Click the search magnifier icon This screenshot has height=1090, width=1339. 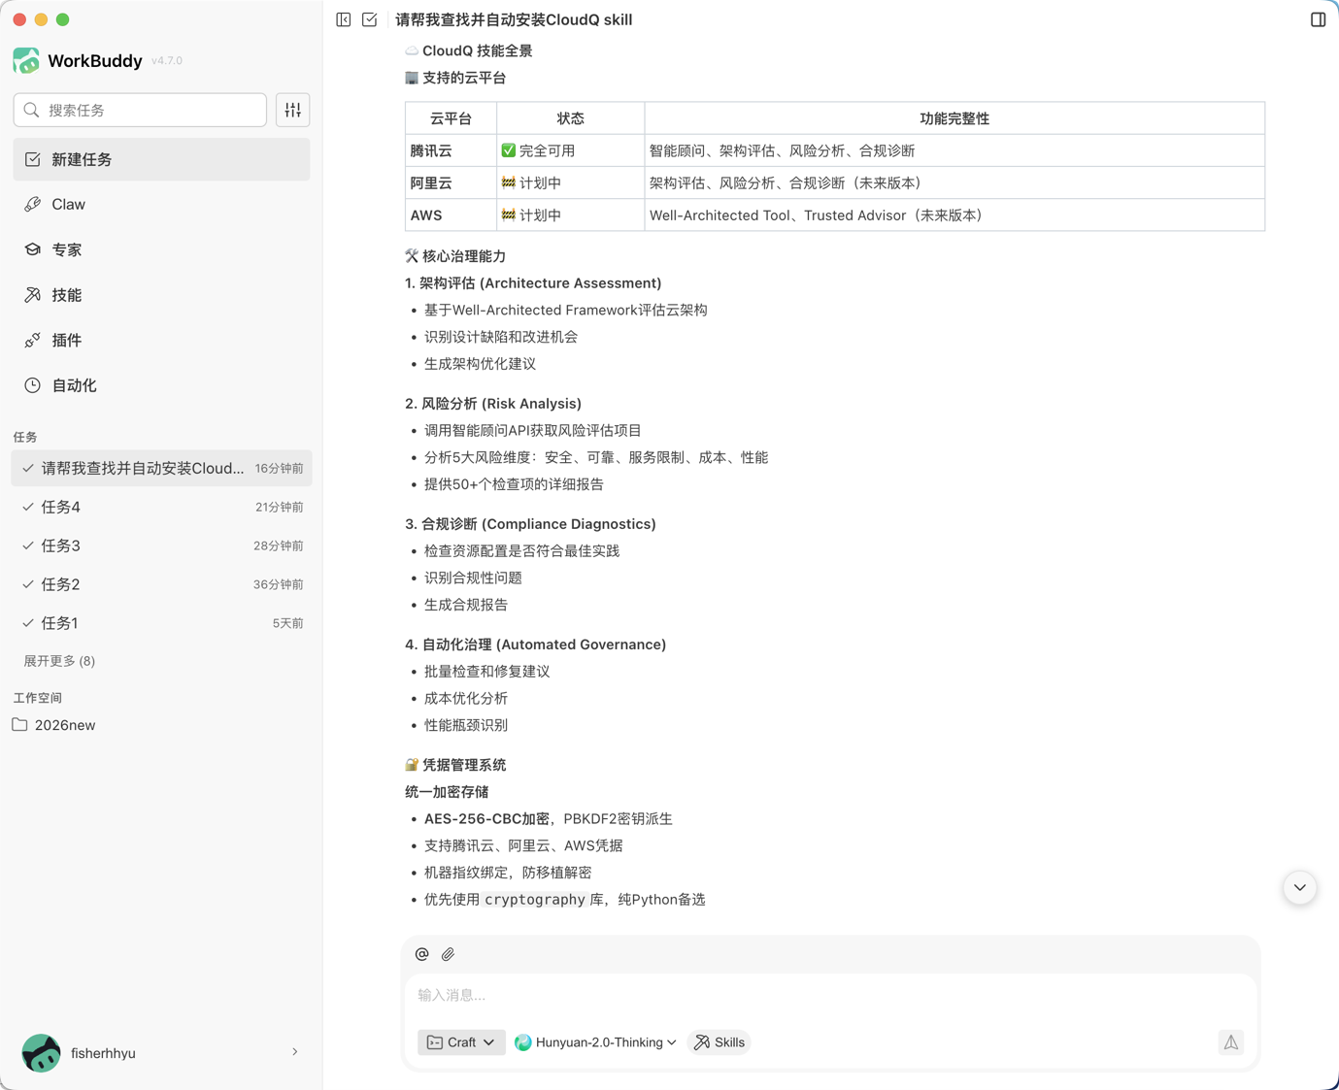32,111
